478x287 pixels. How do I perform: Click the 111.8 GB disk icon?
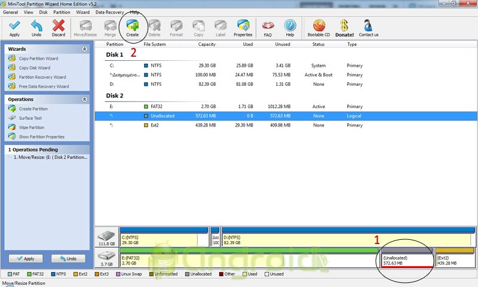(x=106, y=237)
